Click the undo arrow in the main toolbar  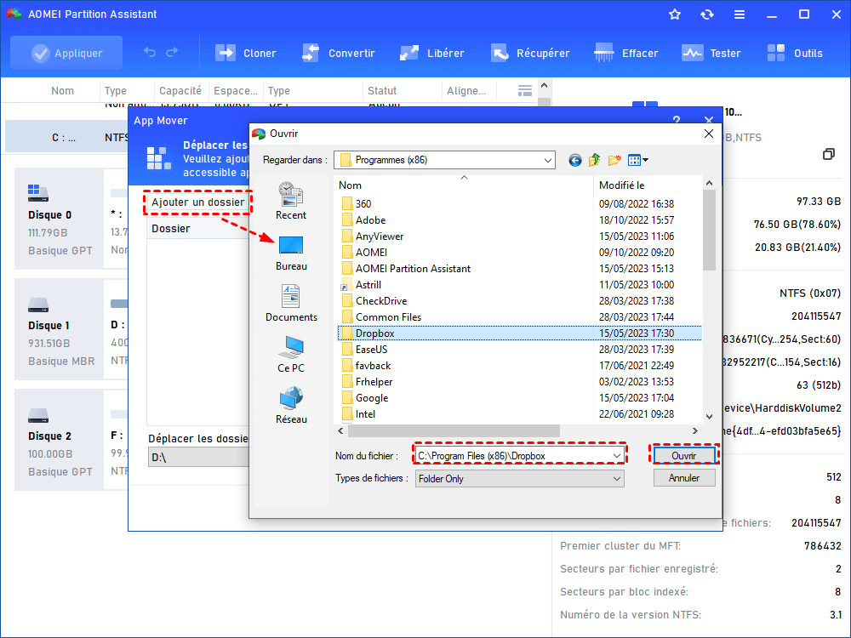pyautogui.click(x=150, y=53)
